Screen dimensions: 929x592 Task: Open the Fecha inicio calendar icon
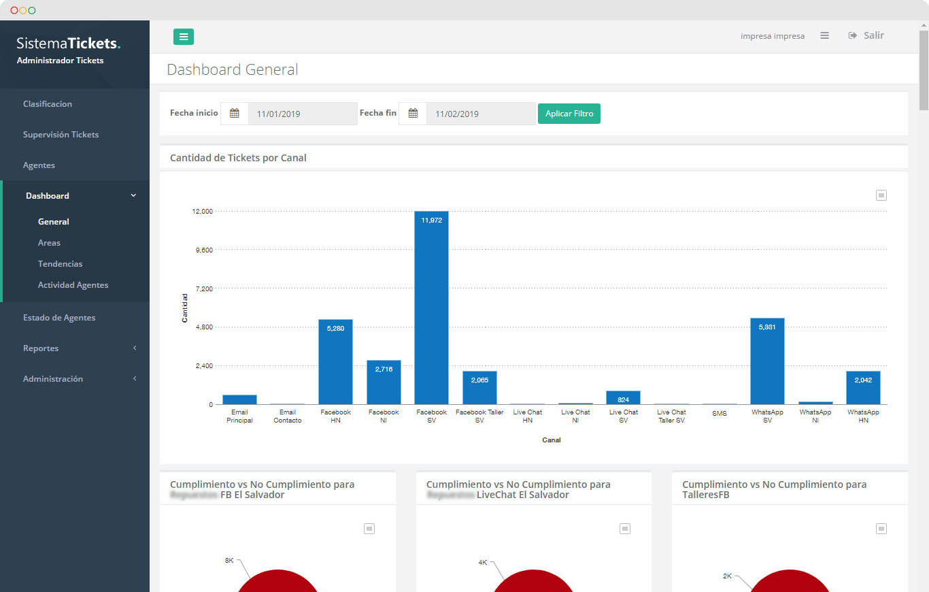235,114
